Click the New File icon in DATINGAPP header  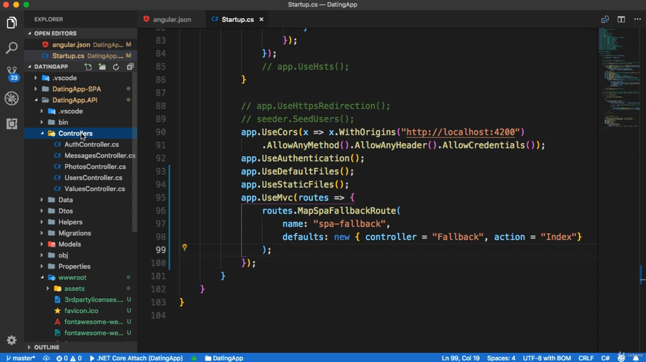(88, 67)
